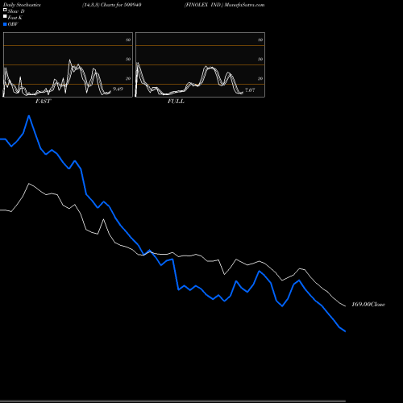This screenshot has width=403, height=403.
Task: Click the 'OBV' legend text
Action: (13, 24)
